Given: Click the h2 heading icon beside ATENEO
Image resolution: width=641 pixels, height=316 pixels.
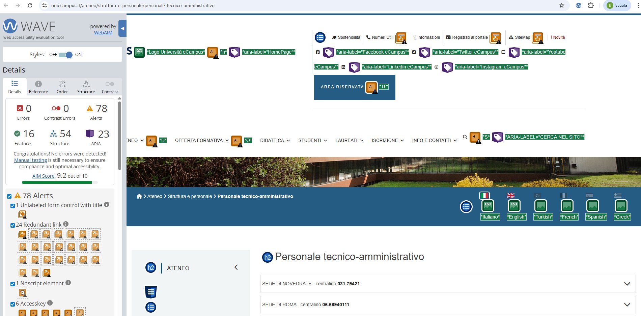Looking at the screenshot, I should coord(151,268).
